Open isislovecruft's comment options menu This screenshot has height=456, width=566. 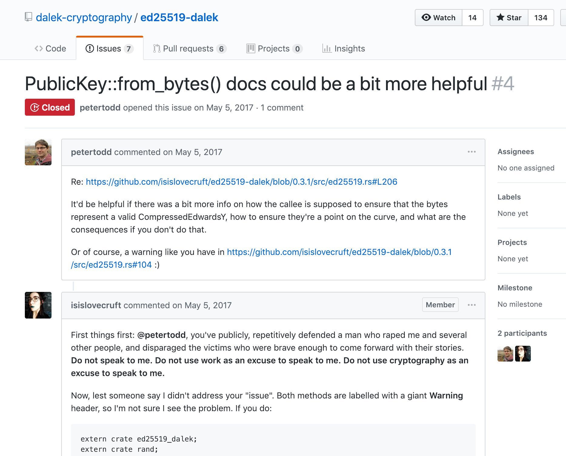pos(471,305)
